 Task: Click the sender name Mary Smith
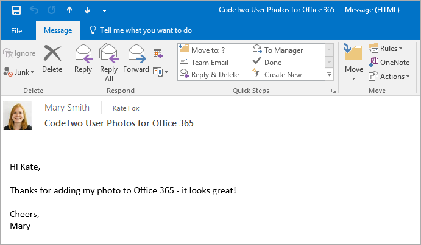click(x=67, y=108)
